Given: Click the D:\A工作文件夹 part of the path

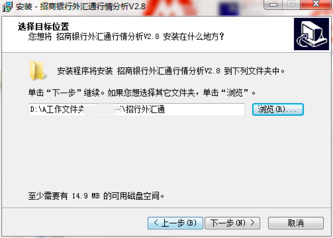Looking at the screenshot, I should click(57, 109).
